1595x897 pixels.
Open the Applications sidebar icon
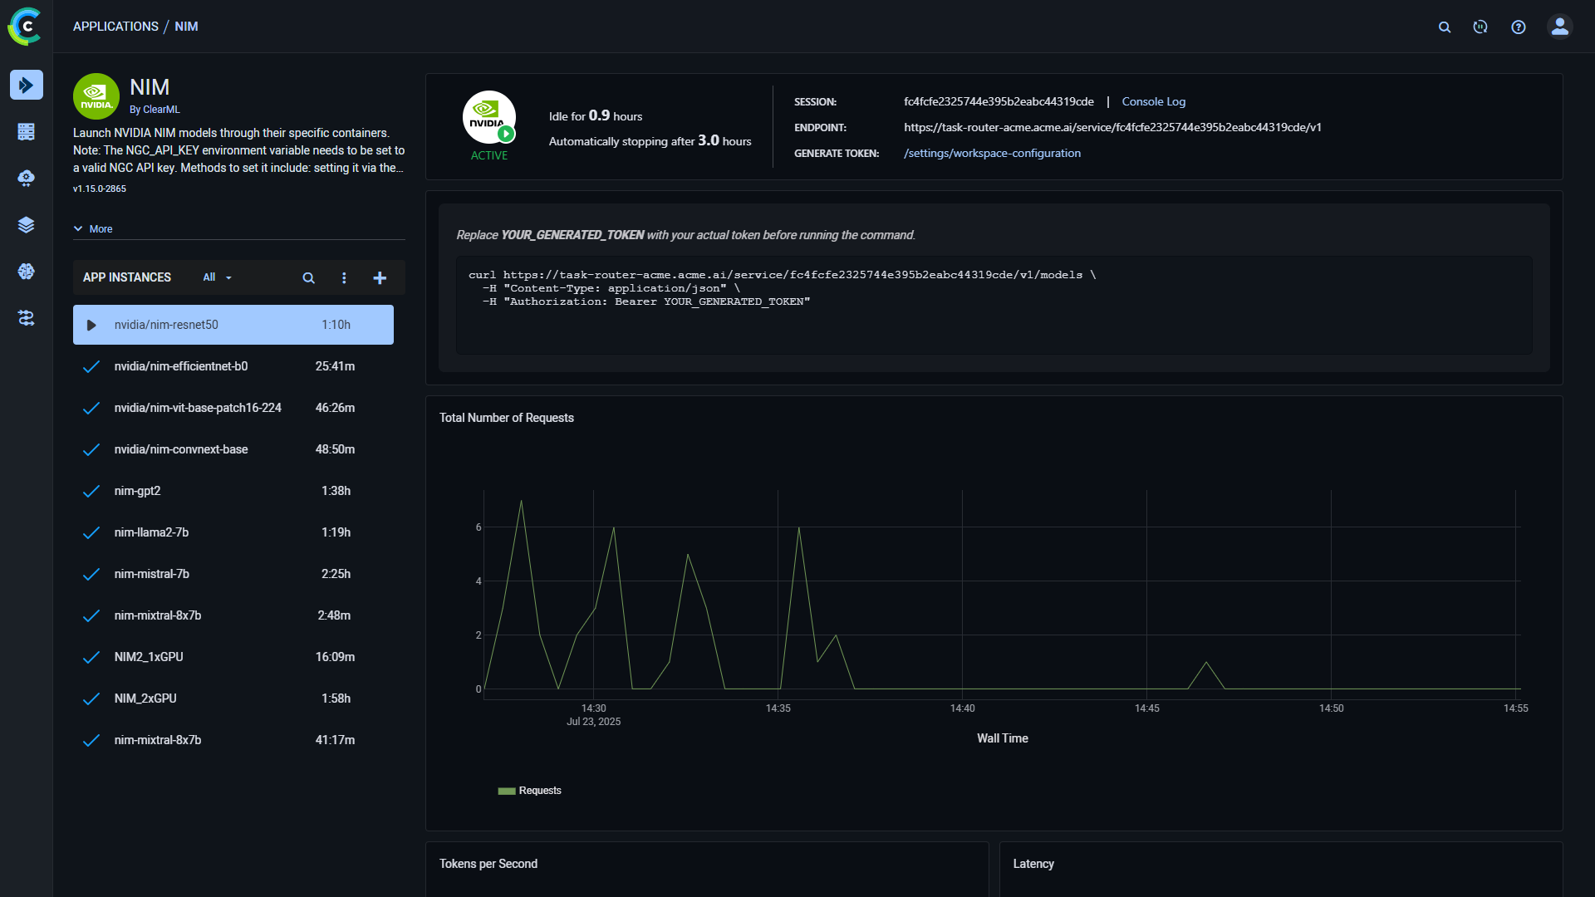pos(27,85)
